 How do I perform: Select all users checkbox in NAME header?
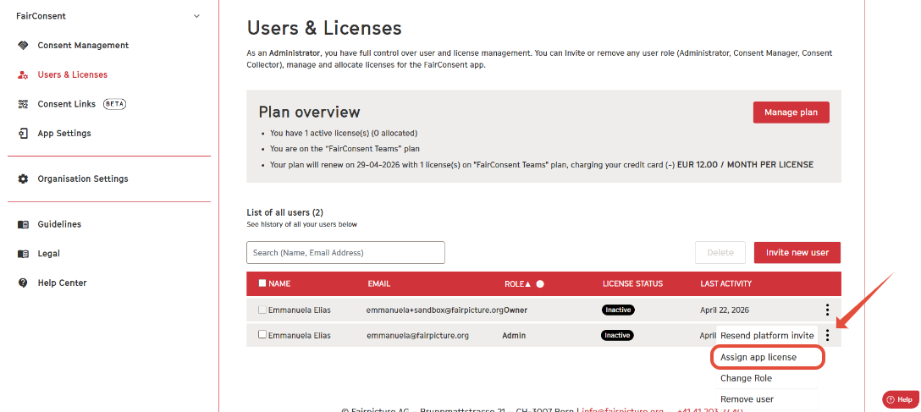point(262,283)
